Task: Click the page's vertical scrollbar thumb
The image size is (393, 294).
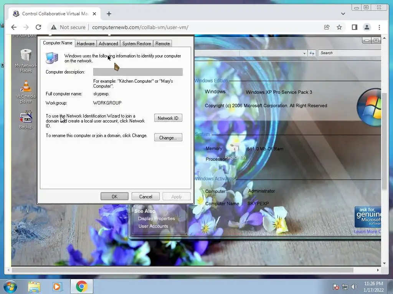Action: [385, 141]
